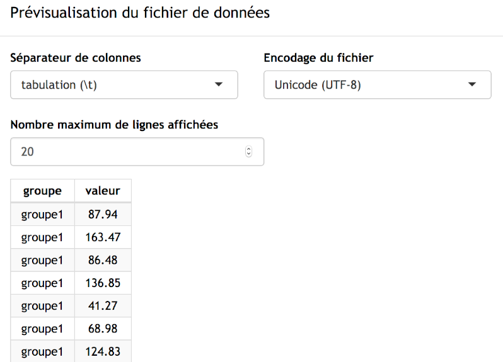Open the "Séparateur de colonnes" dropdown
The image size is (503, 362).
click(124, 85)
